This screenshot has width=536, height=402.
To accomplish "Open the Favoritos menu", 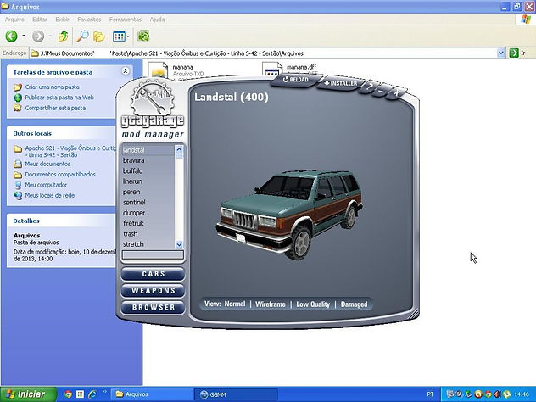I will click(x=89, y=20).
